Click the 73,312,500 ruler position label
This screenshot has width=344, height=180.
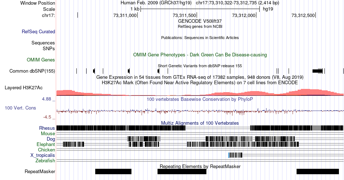point(303,15)
